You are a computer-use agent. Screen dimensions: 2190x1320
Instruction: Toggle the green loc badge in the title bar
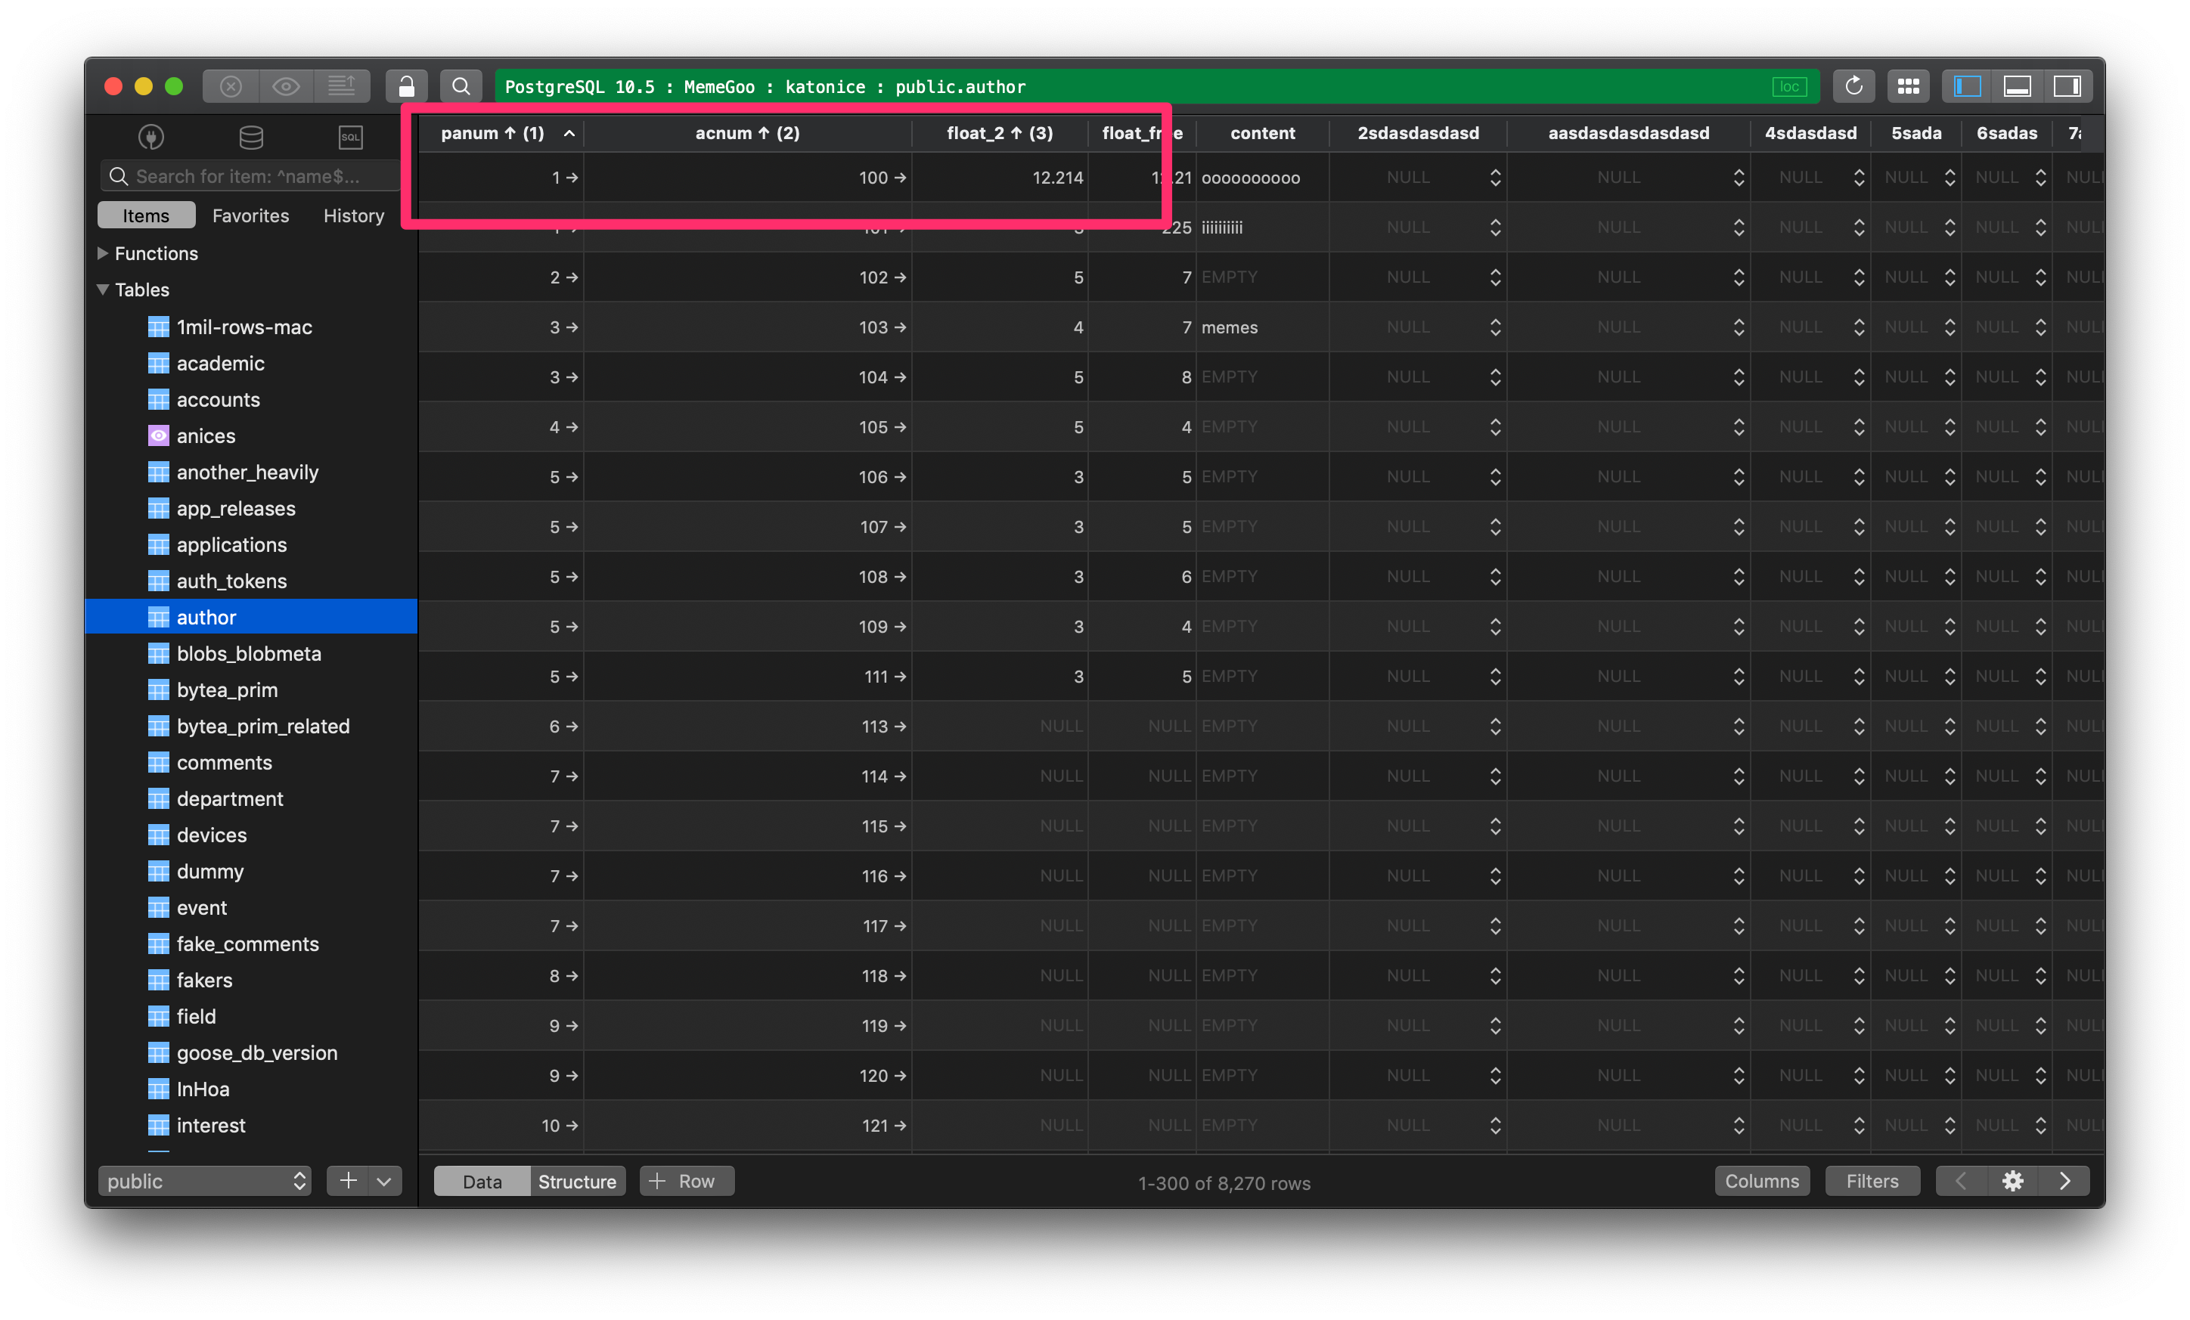point(1790,86)
